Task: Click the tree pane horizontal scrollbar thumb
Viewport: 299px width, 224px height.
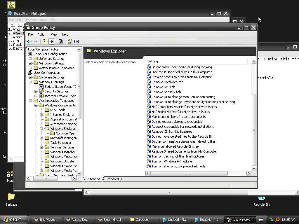Action: [x=45, y=178]
